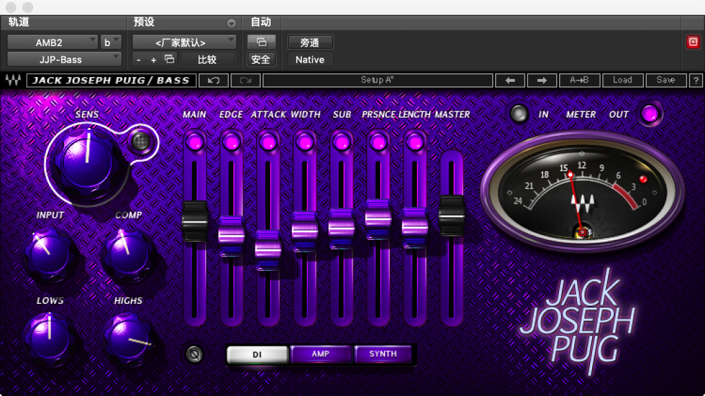Open the factory default preset dropdown

click(185, 42)
